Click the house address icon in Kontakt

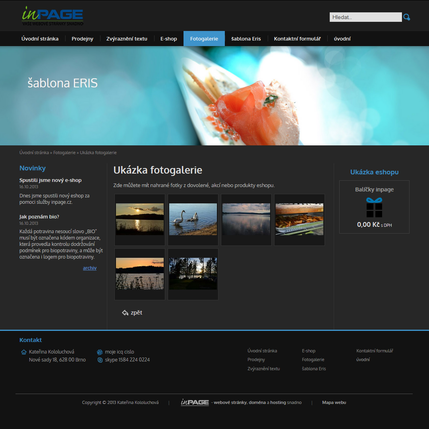(x=24, y=352)
